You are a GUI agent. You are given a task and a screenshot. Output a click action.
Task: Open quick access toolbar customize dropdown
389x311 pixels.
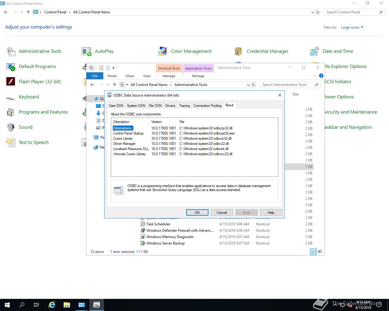(113, 68)
